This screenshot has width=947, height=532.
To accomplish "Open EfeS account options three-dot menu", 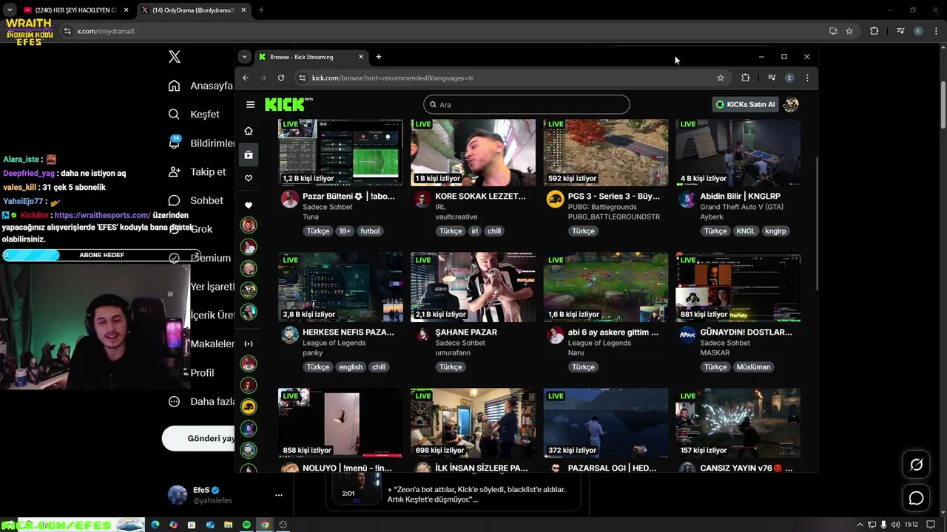I will tap(279, 495).
